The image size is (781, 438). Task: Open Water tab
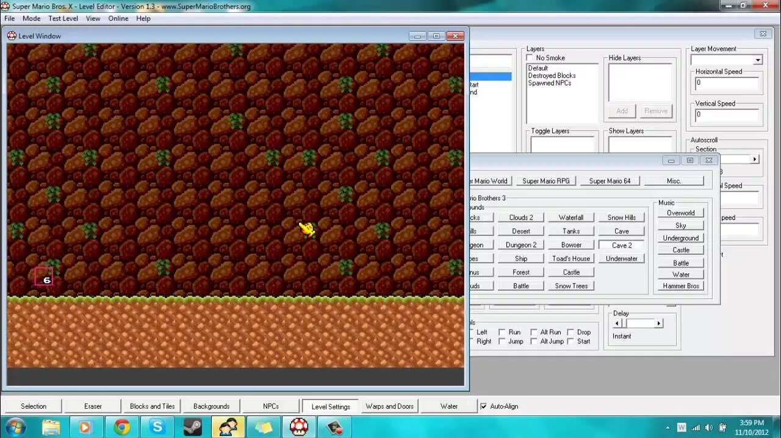point(449,406)
